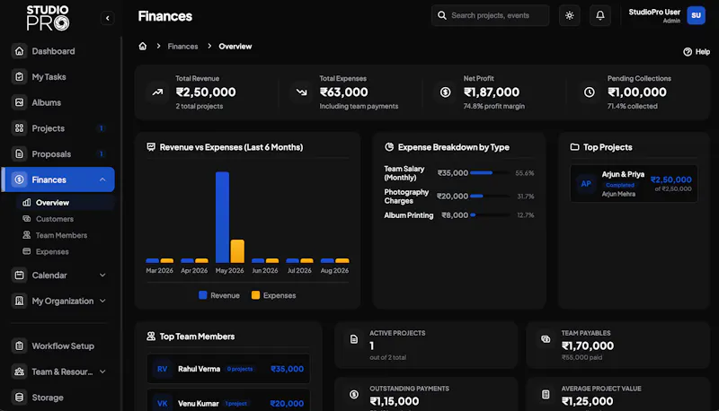Screen dimensions: 719x411
Task: Click the My Organization building icon
Action: tap(19, 301)
